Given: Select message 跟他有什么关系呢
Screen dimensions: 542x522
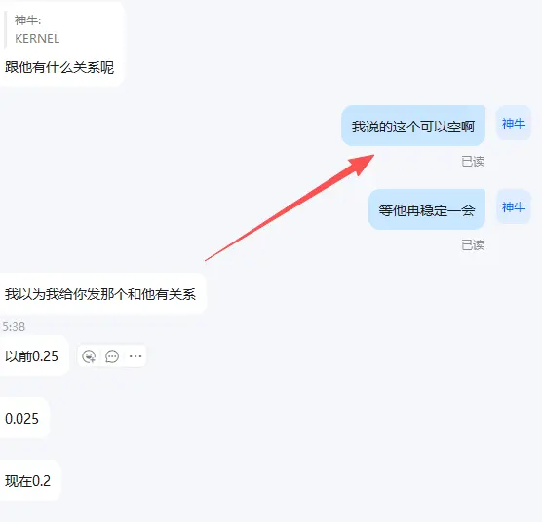Looking at the screenshot, I should [59, 67].
